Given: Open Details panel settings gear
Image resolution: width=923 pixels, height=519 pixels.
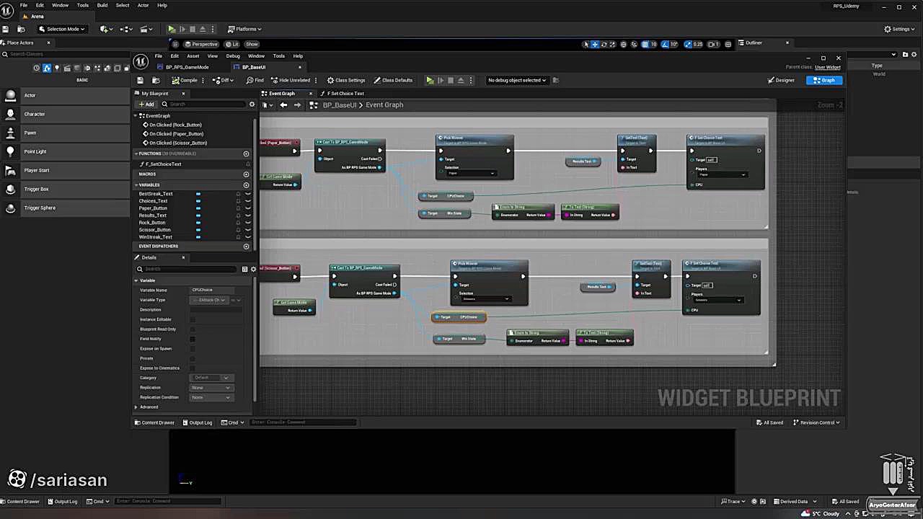Looking at the screenshot, I should click(x=252, y=269).
